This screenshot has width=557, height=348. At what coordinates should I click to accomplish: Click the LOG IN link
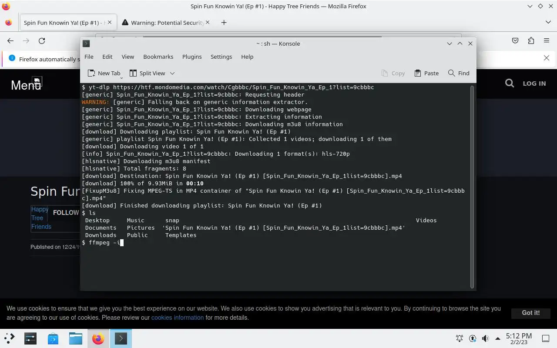click(534, 84)
